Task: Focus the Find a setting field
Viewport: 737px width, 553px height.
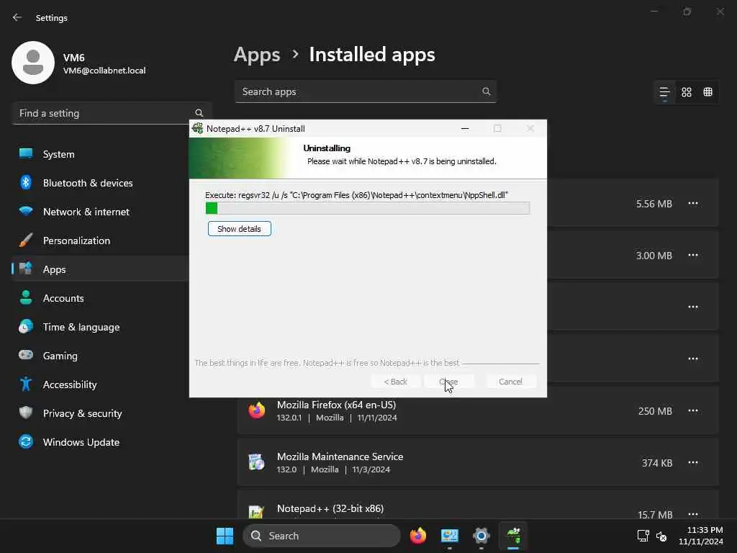Action: coord(112,113)
